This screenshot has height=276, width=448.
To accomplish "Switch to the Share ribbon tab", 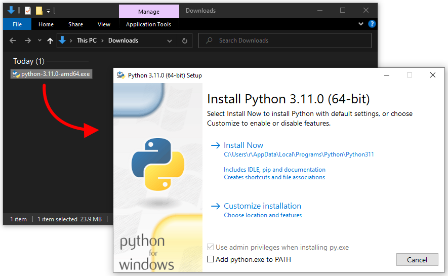I will click(75, 24).
